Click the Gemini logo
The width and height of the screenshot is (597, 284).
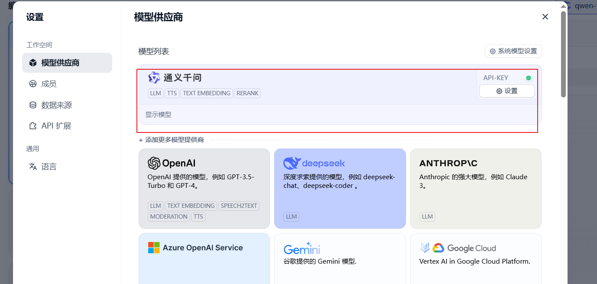point(302,248)
